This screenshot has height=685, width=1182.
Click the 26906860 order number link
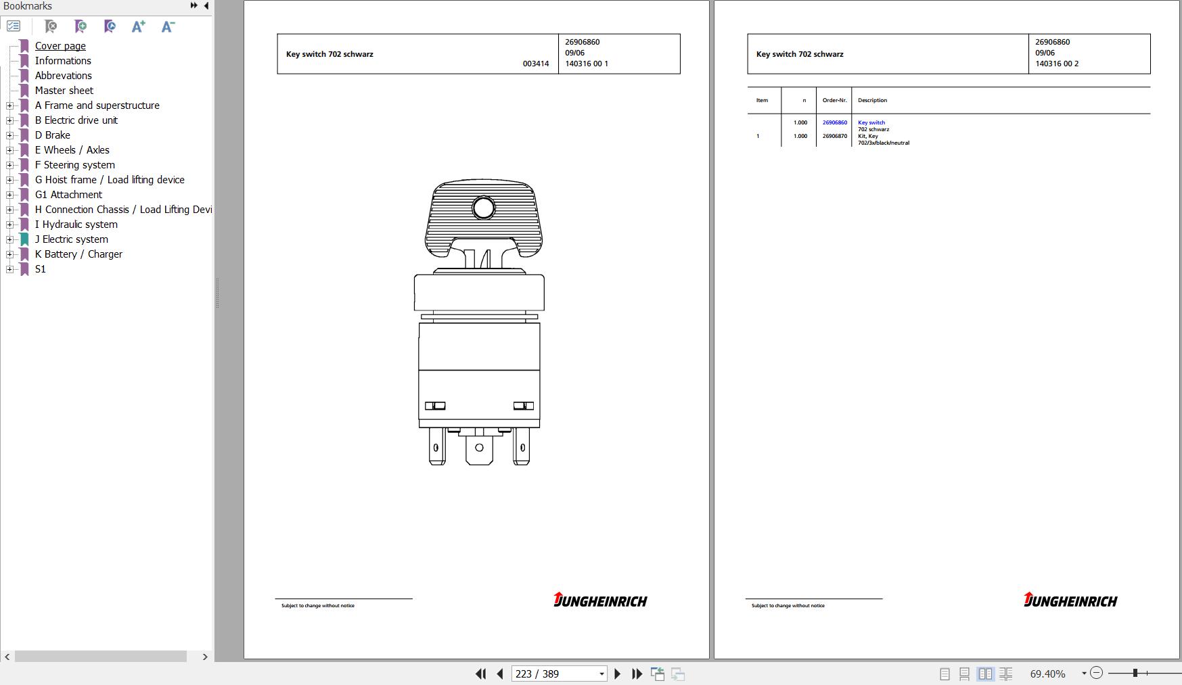point(835,122)
